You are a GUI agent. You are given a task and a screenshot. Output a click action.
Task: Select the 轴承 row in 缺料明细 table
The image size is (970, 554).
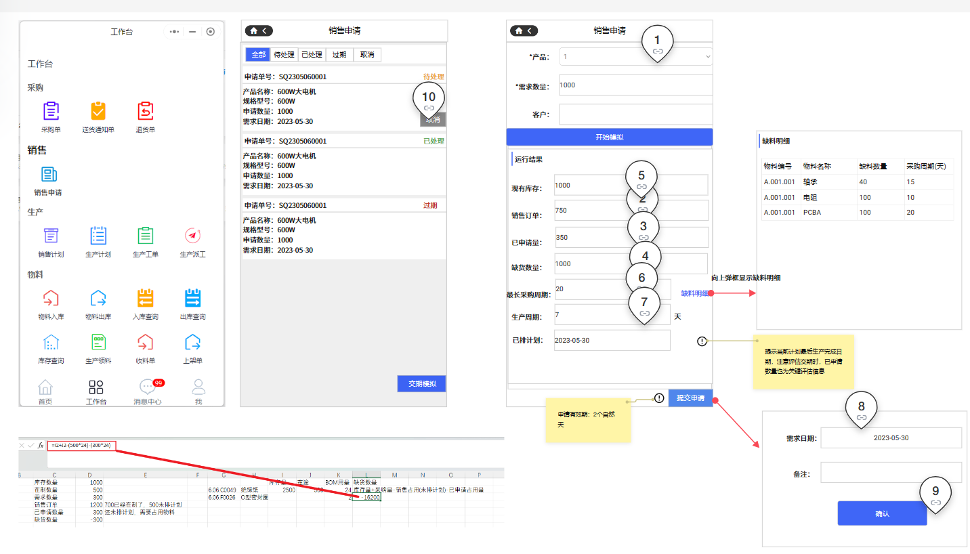point(857,182)
